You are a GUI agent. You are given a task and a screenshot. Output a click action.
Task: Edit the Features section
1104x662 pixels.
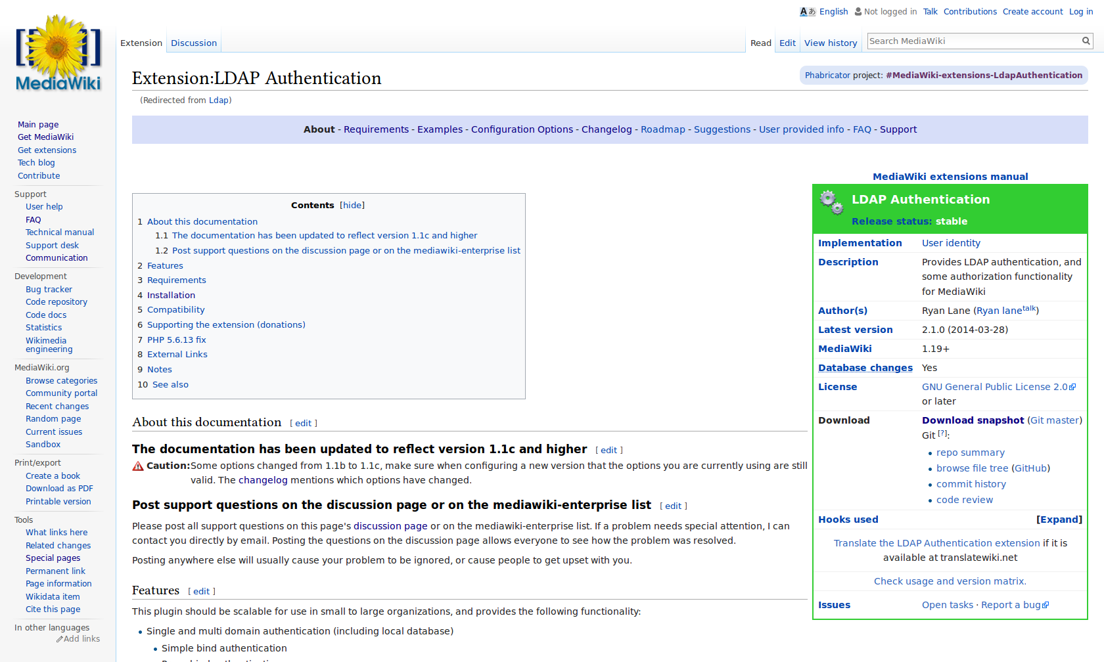(202, 592)
